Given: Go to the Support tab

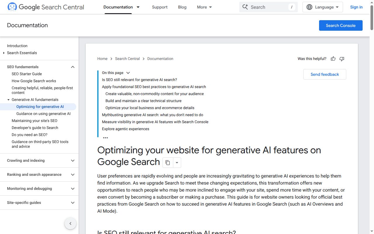Looking at the screenshot, I should (x=160, y=7).
